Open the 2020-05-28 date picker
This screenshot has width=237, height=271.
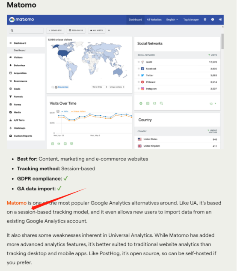(x=76, y=30)
